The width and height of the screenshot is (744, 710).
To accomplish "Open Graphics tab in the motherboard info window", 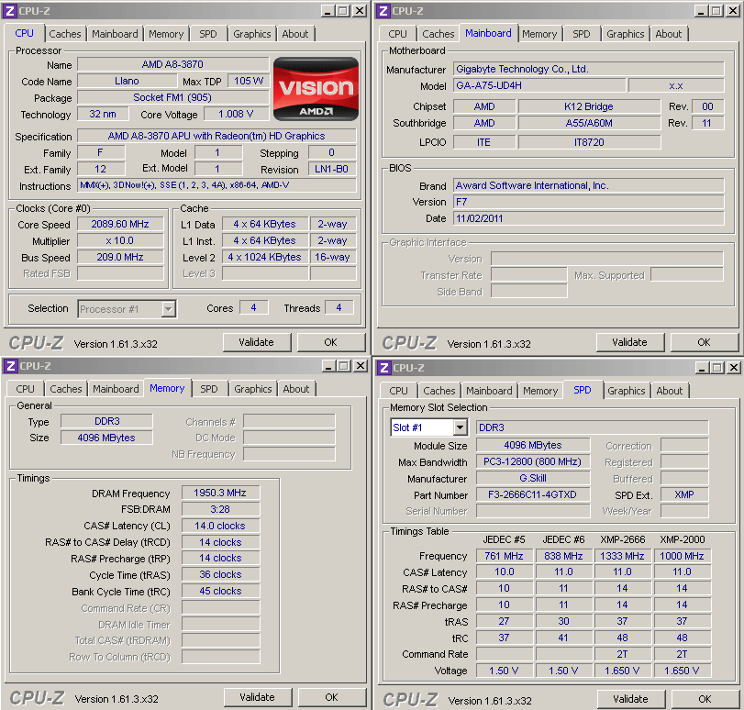I will tap(625, 34).
